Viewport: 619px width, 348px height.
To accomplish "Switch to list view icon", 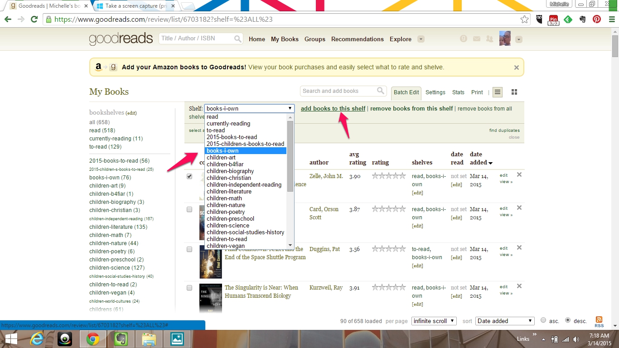I will pyautogui.click(x=498, y=92).
